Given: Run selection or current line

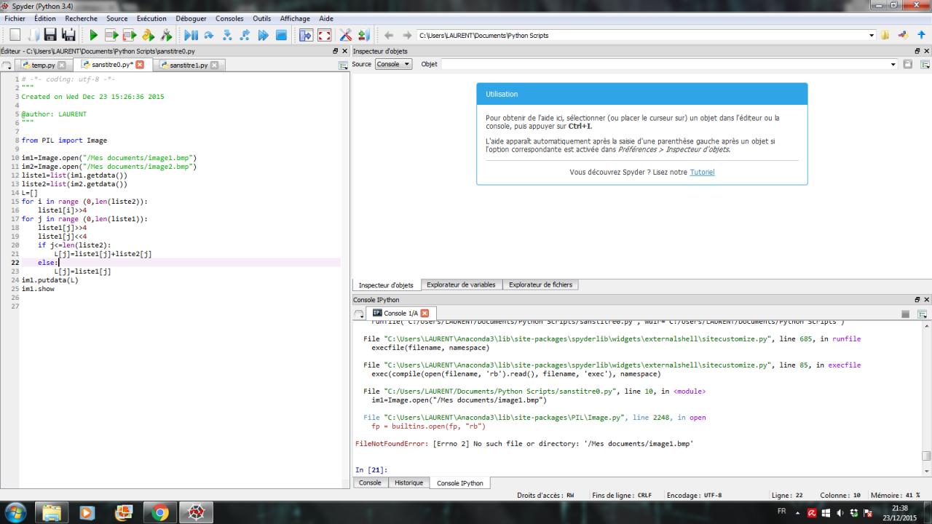Looking at the screenshot, I should point(148,35).
